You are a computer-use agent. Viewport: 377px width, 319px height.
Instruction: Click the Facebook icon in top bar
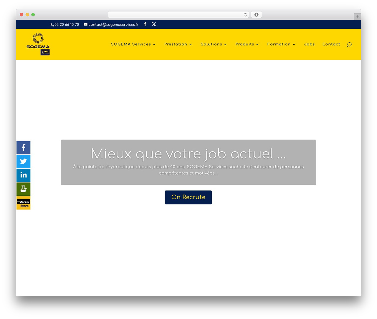tap(145, 24)
